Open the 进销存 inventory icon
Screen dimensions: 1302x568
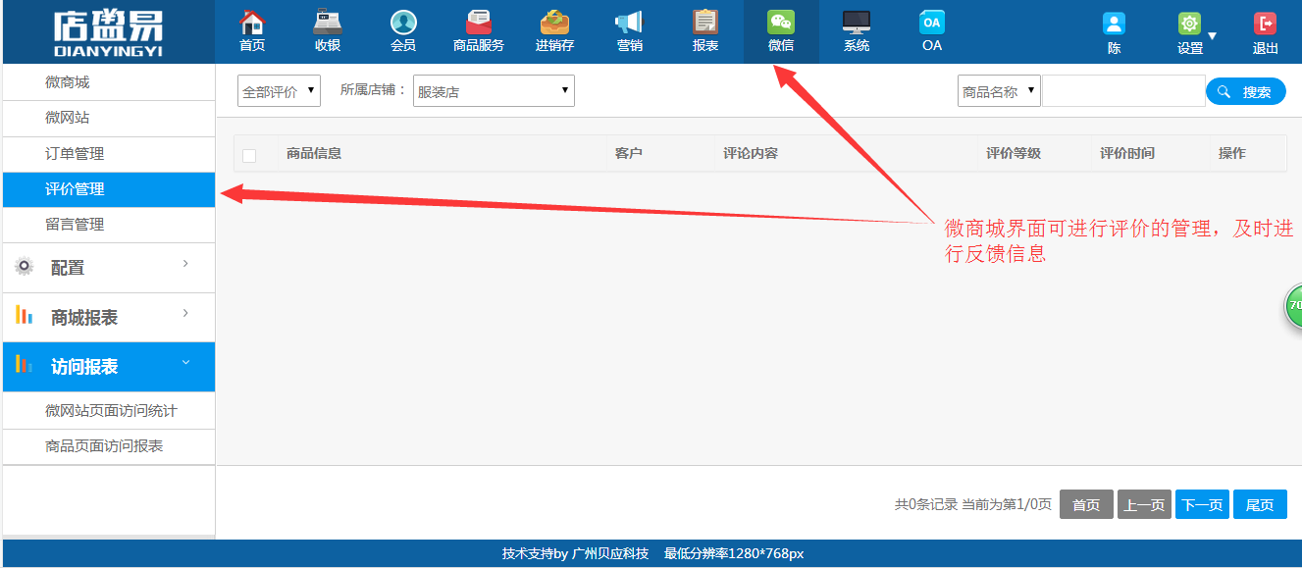(554, 24)
